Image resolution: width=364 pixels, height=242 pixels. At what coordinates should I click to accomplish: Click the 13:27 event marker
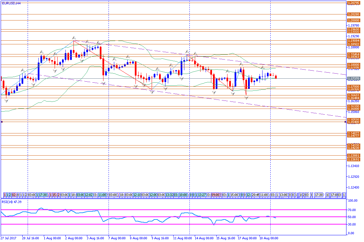(x=202, y=195)
